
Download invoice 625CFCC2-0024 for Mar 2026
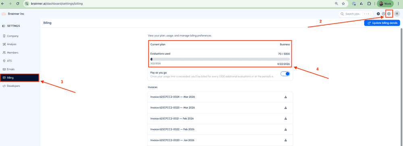286,97
